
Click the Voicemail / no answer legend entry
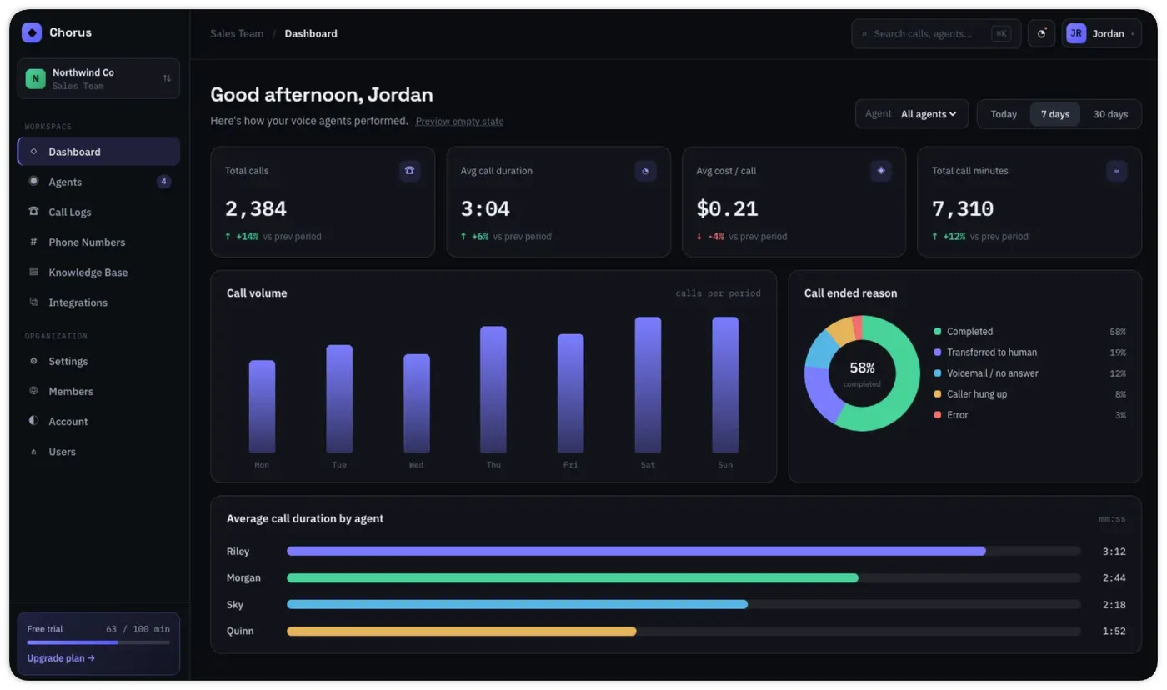(1030, 373)
